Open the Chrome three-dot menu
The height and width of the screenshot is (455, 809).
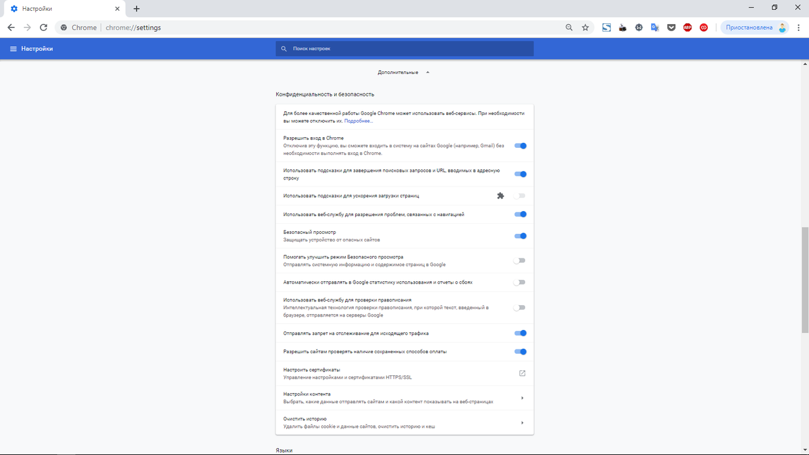coord(799,28)
